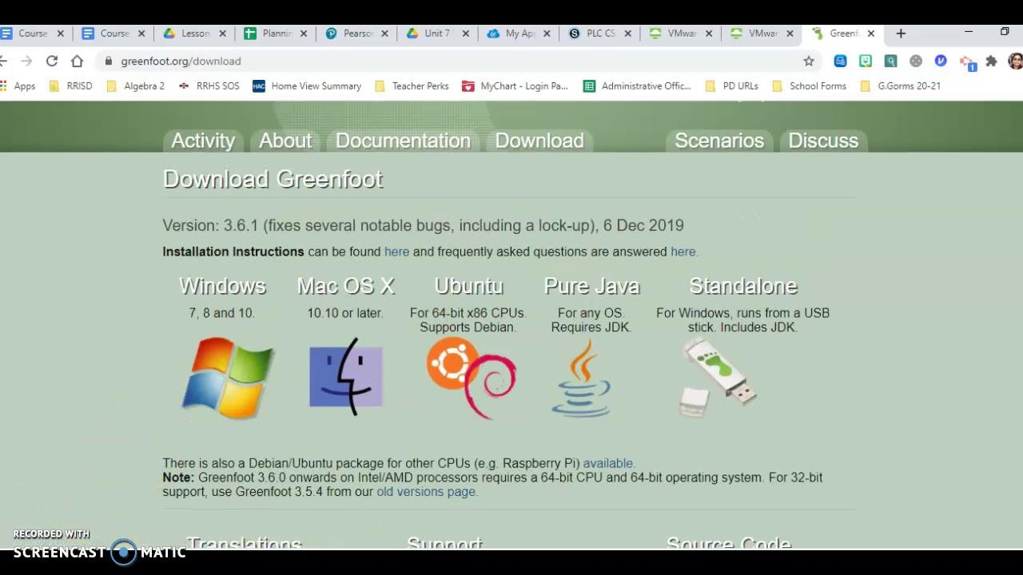The height and width of the screenshot is (575, 1023).
Task: Click the purple checkmark V extension icon
Action: (941, 61)
